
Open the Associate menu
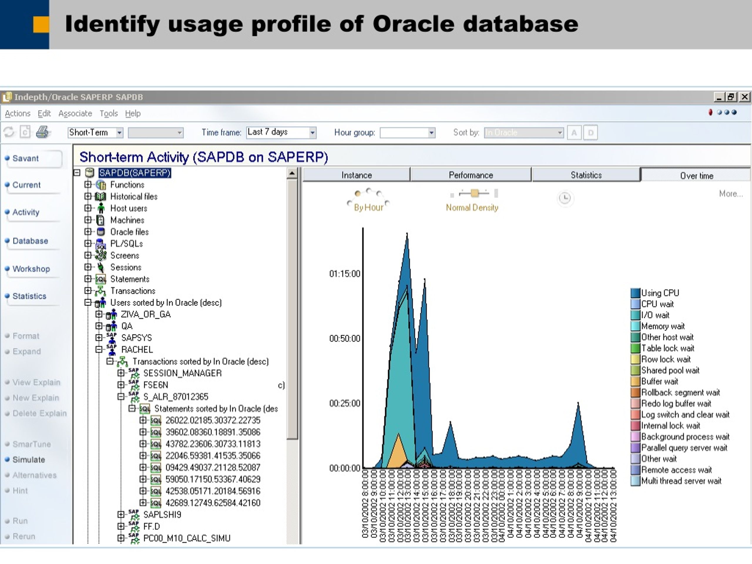click(x=75, y=113)
